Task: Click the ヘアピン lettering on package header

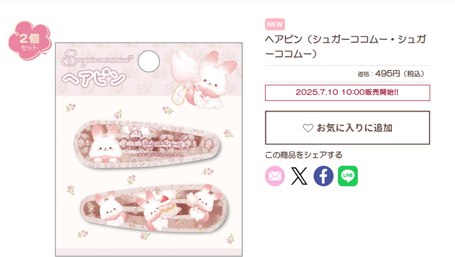Action: tap(94, 78)
